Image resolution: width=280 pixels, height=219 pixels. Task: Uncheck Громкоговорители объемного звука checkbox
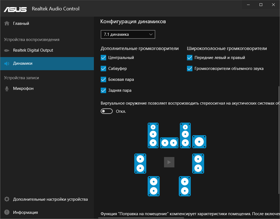click(190, 69)
